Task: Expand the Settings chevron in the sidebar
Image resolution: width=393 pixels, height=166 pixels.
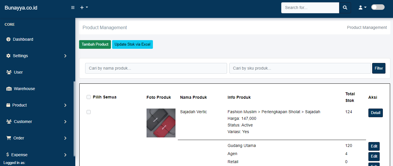Action: click(x=65, y=56)
